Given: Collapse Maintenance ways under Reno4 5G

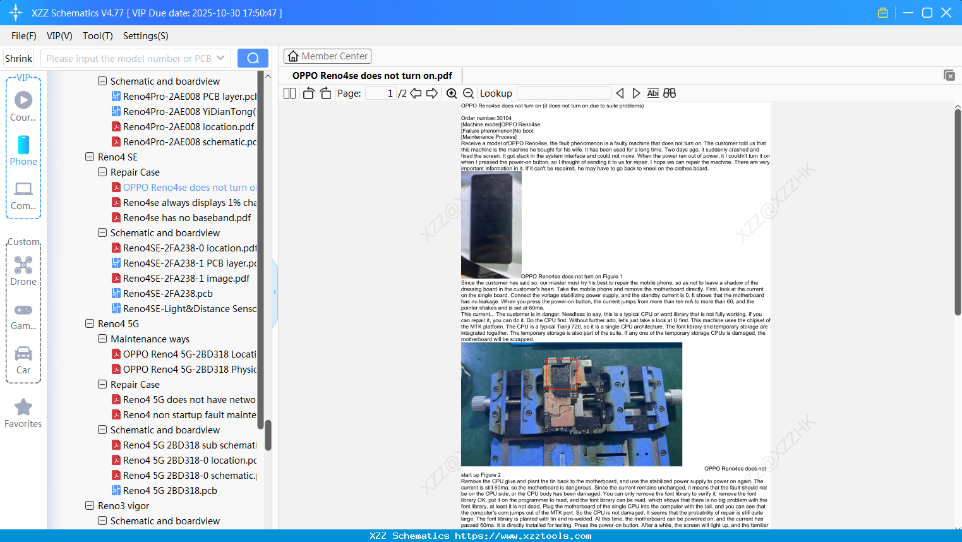Looking at the screenshot, I should tap(102, 339).
